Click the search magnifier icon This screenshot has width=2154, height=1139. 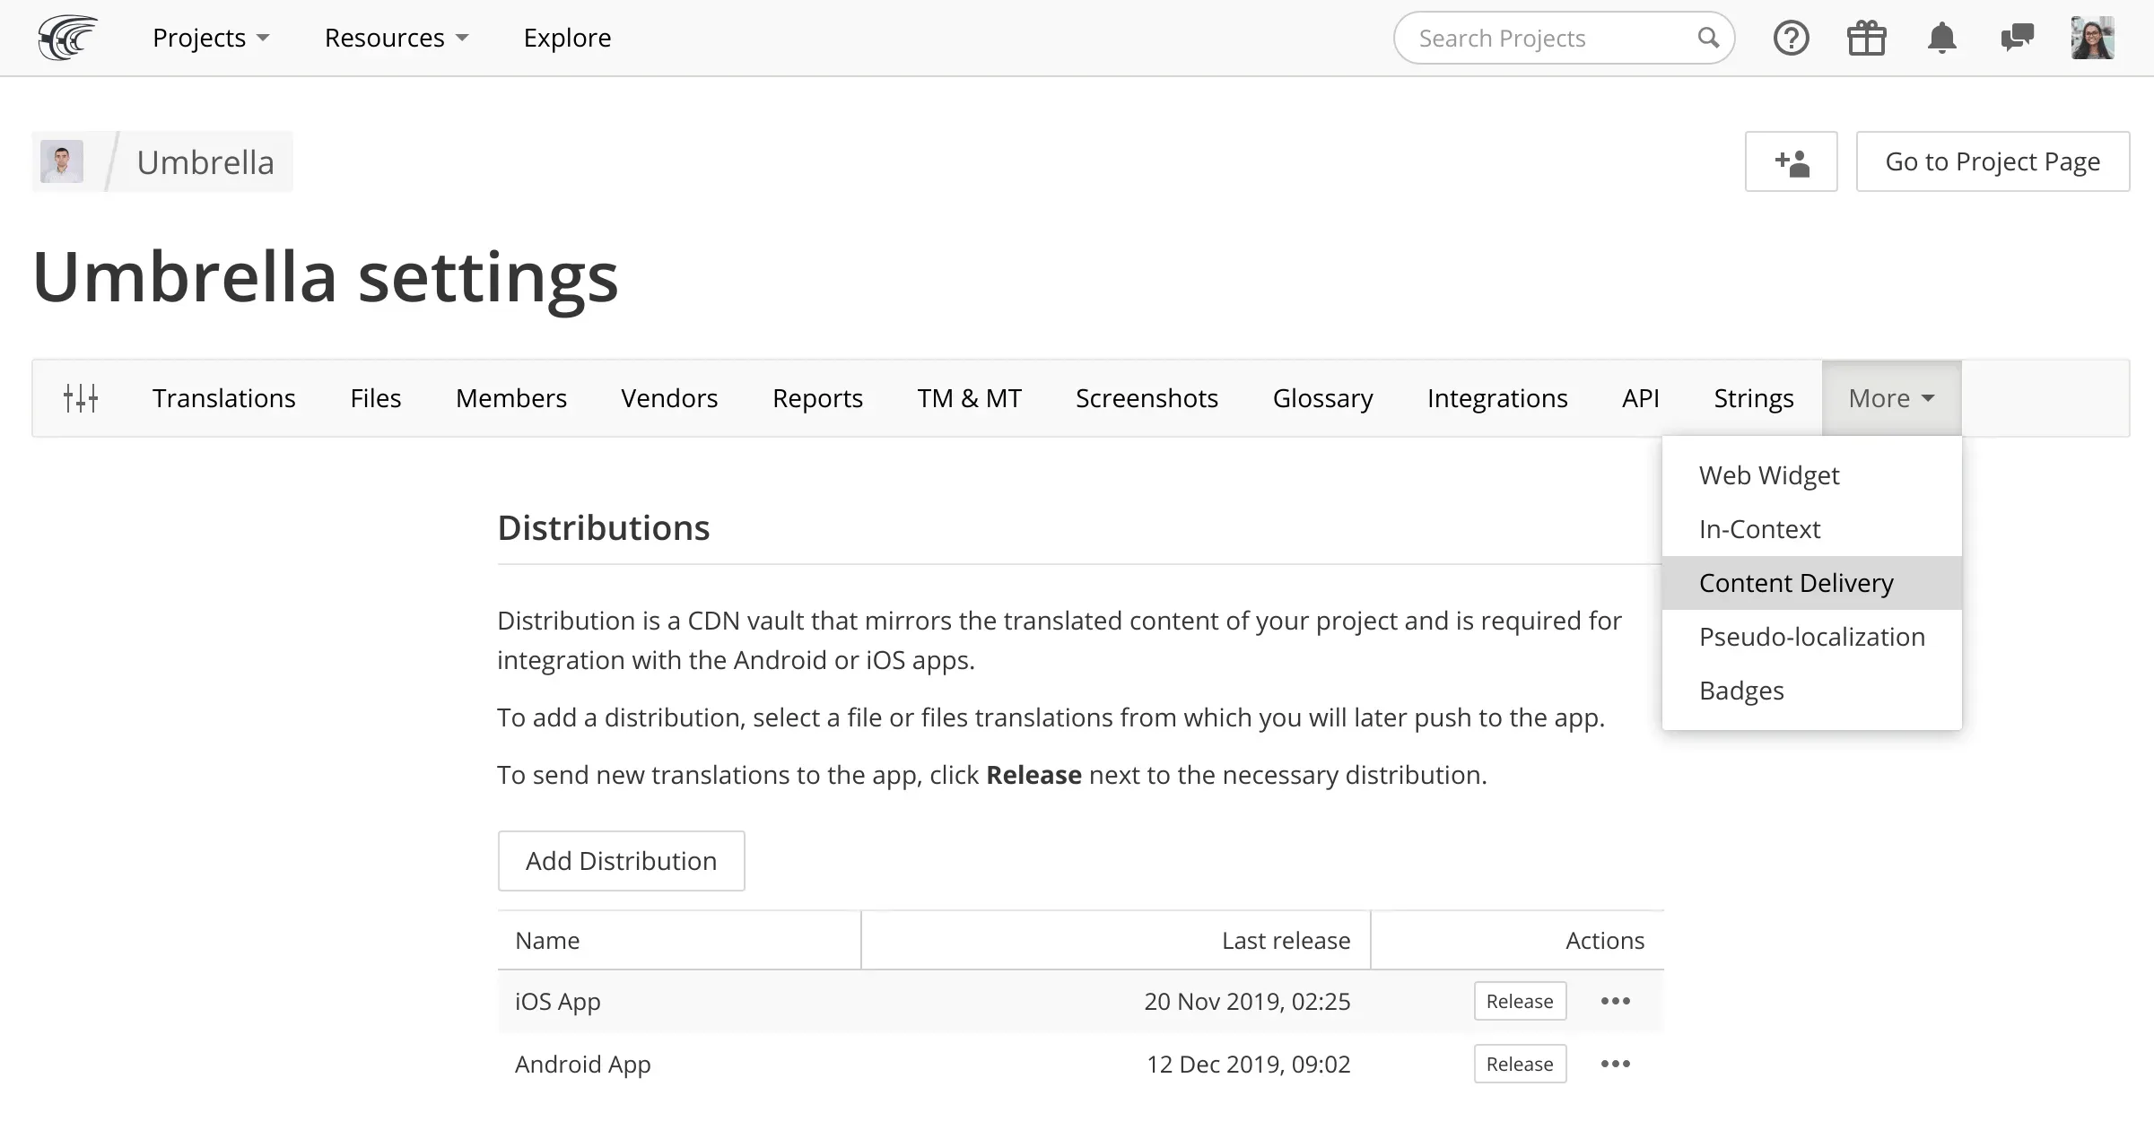(x=1708, y=38)
